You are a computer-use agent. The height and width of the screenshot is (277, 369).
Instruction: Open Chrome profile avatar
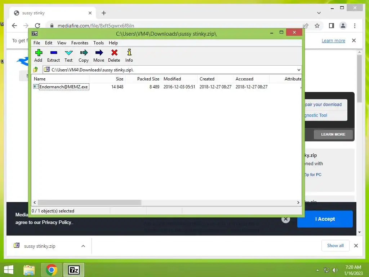(343, 26)
